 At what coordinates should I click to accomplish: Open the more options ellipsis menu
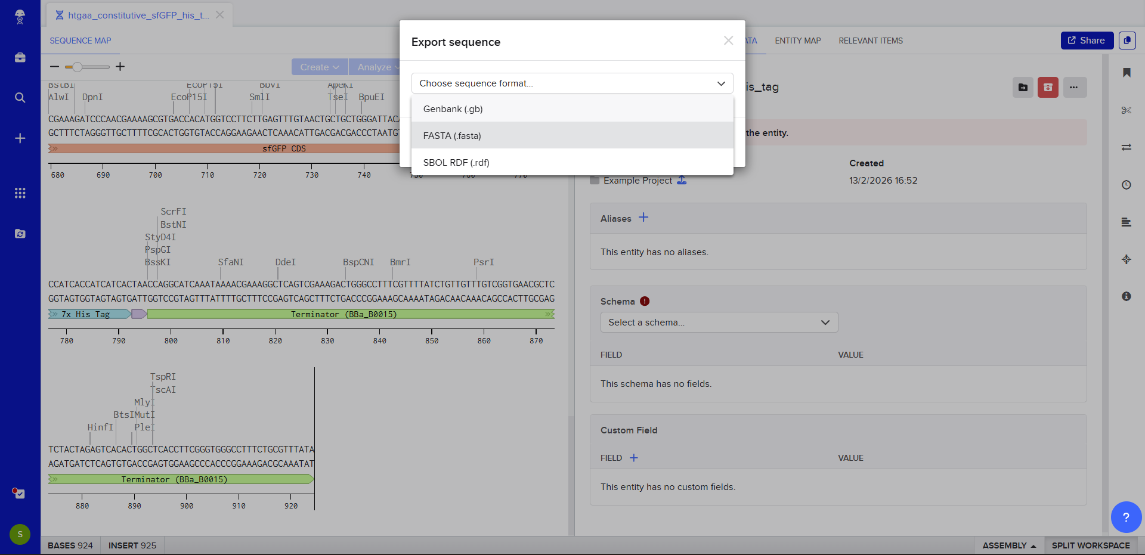point(1074,88)
